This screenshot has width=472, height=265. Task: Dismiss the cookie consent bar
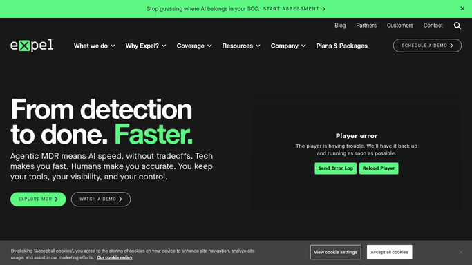click(460, 252)
